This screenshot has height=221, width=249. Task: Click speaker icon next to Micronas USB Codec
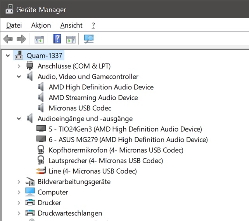pos(41,108)
